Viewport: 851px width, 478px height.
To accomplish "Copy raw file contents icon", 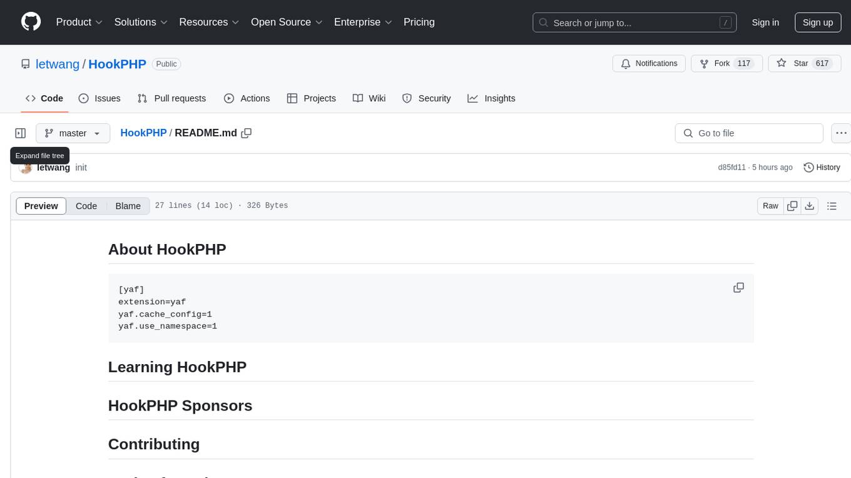I will click(x=792, y=206).
